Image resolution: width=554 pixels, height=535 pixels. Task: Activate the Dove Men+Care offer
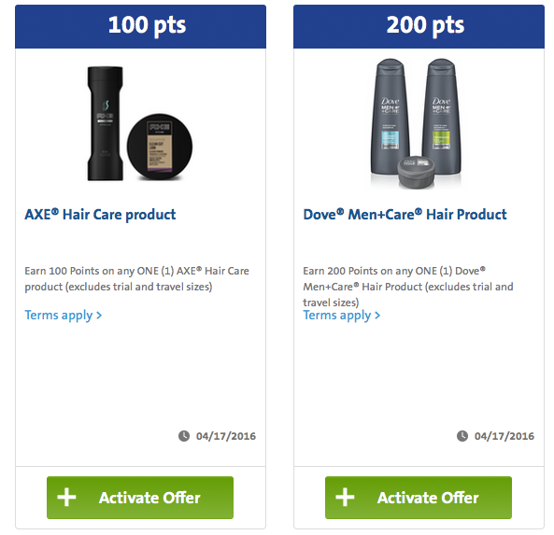tap(419, 498)
